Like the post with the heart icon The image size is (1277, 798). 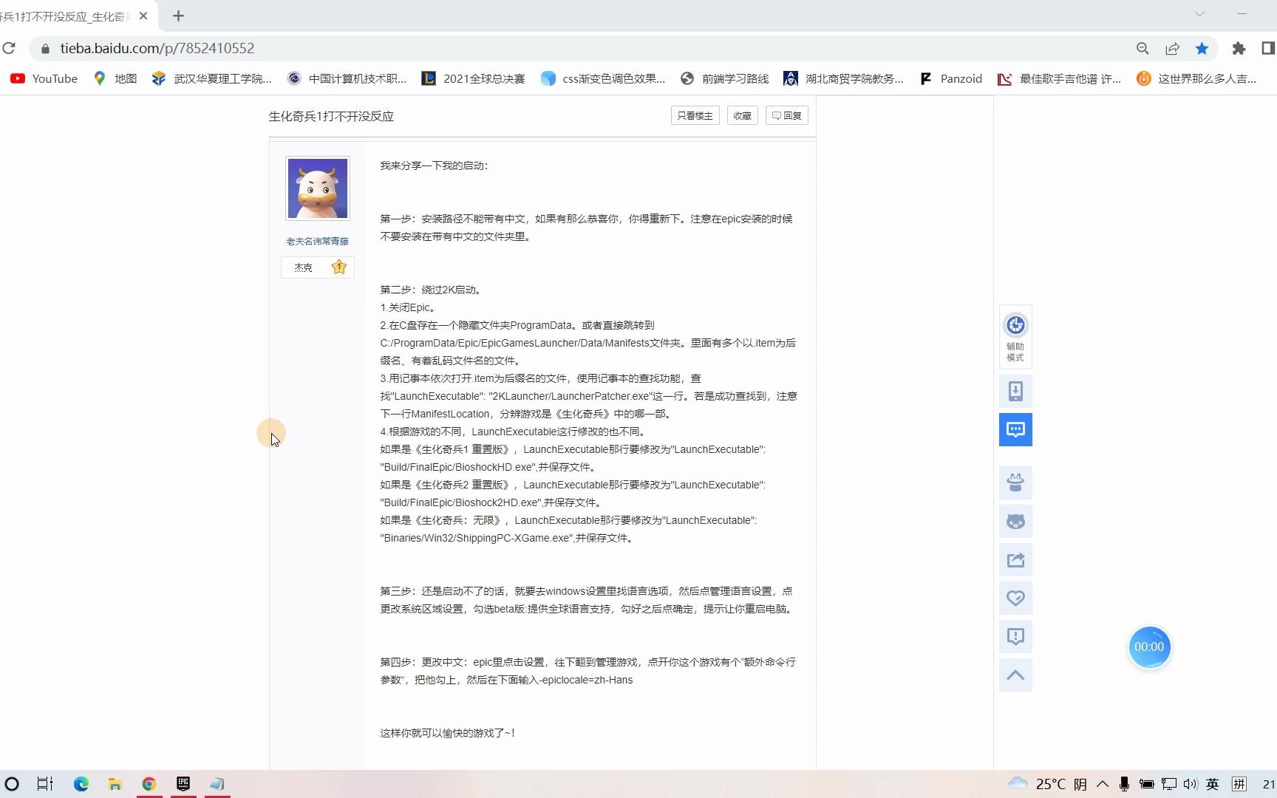click(1015, 598)
